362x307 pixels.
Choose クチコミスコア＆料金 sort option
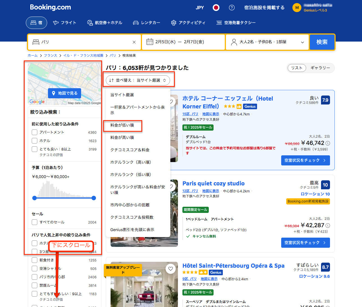pos(130,150)
